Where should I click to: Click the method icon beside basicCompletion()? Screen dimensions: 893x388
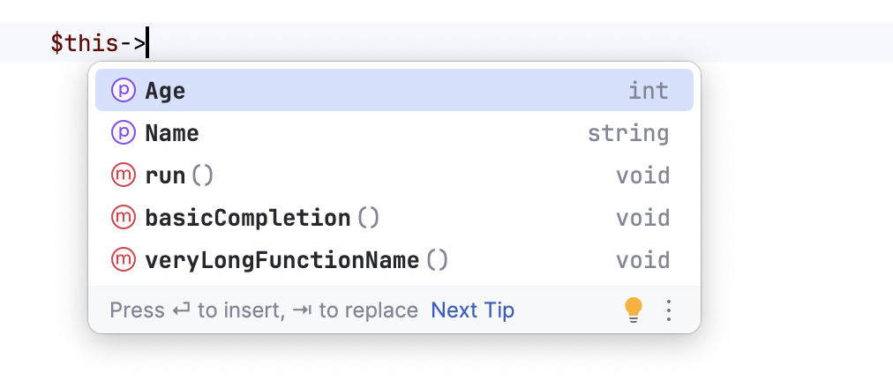pyautogui.click(x=122, y=218)
